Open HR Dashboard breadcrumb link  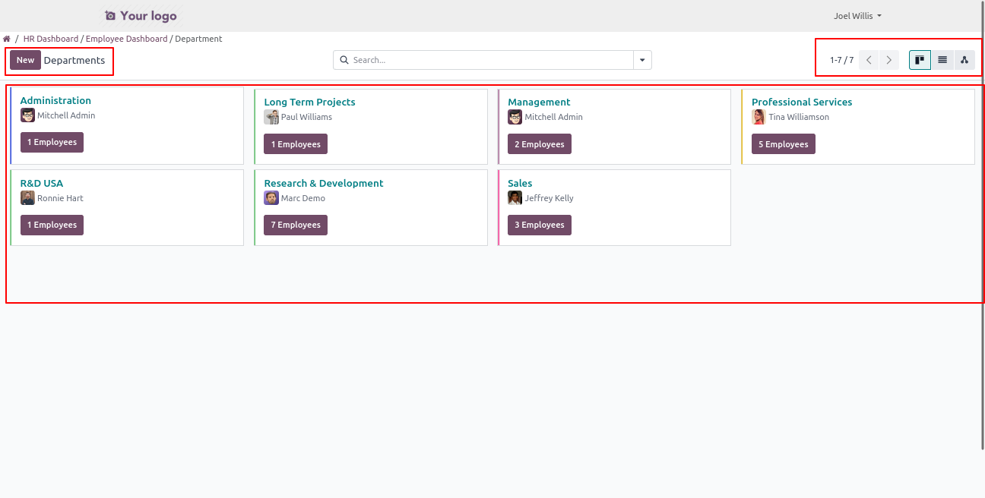51,39
